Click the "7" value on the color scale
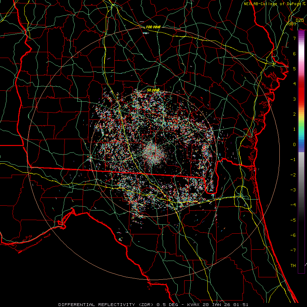307x307 pixels. coord(294,38)
